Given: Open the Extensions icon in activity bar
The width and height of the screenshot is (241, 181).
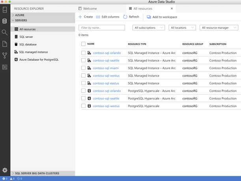Looking at the screenshot, I should [x=5, y=67].
